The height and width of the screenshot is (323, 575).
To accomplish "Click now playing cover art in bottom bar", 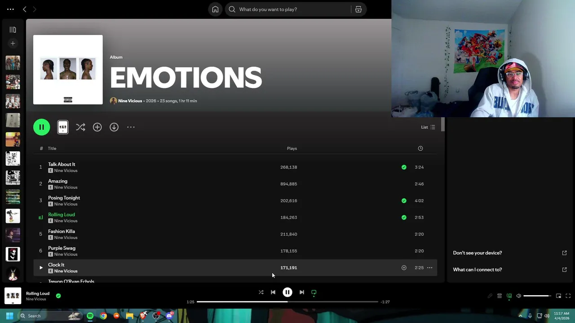I will tap(13, 296).
